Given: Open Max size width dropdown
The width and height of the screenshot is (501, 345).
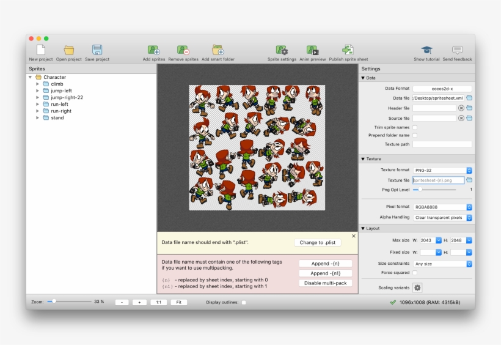Looking at the screenshot, I should [x=439, y=240].
